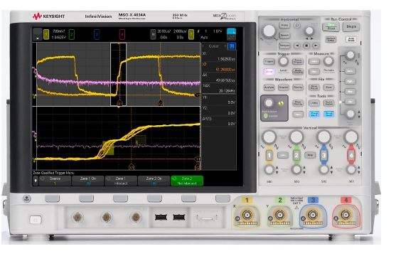Push the Navigate key
Viewport: 396px width, 261px height.
284,46
